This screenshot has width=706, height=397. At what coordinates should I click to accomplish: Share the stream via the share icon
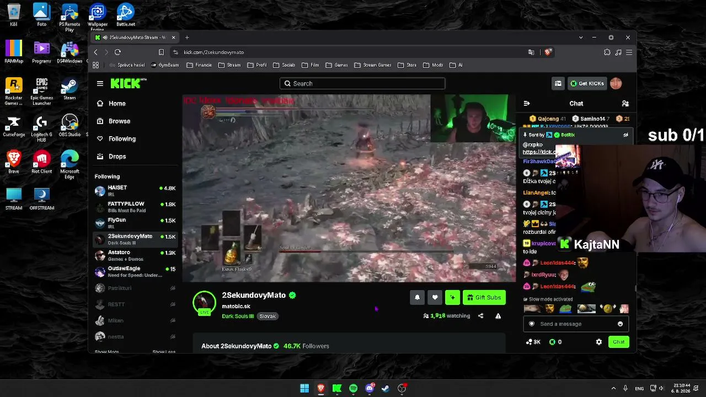480,316
